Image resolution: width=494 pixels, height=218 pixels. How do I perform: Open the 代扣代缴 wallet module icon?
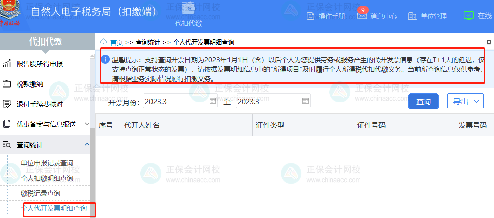click(x=189, y=9)
